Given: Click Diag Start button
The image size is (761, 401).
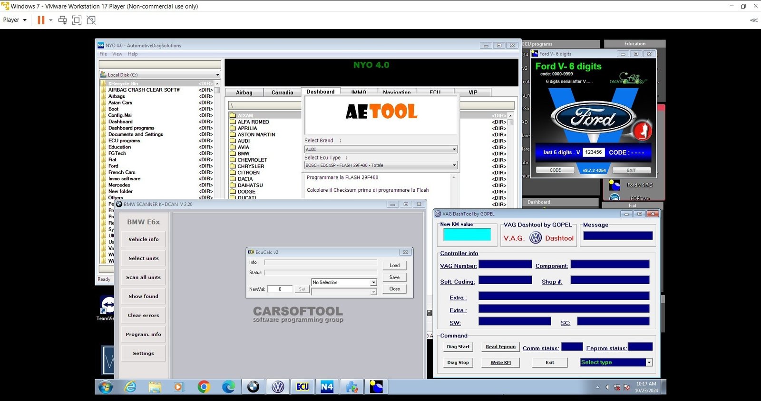Looking at the screenshot, I should click(458, 347).
